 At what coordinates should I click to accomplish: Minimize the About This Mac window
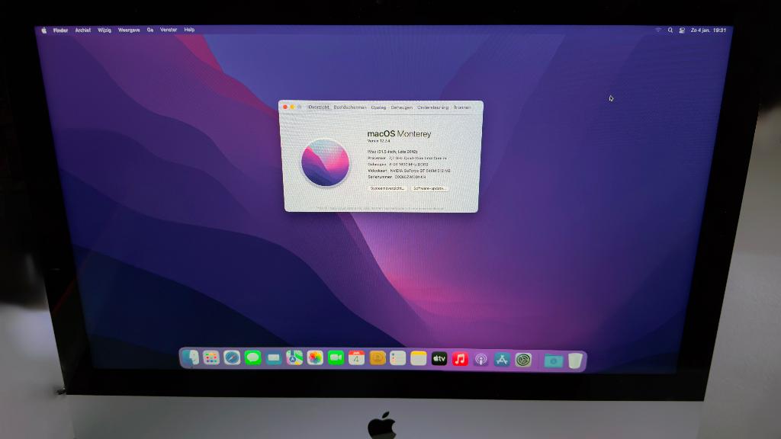(x=292, y=107)
